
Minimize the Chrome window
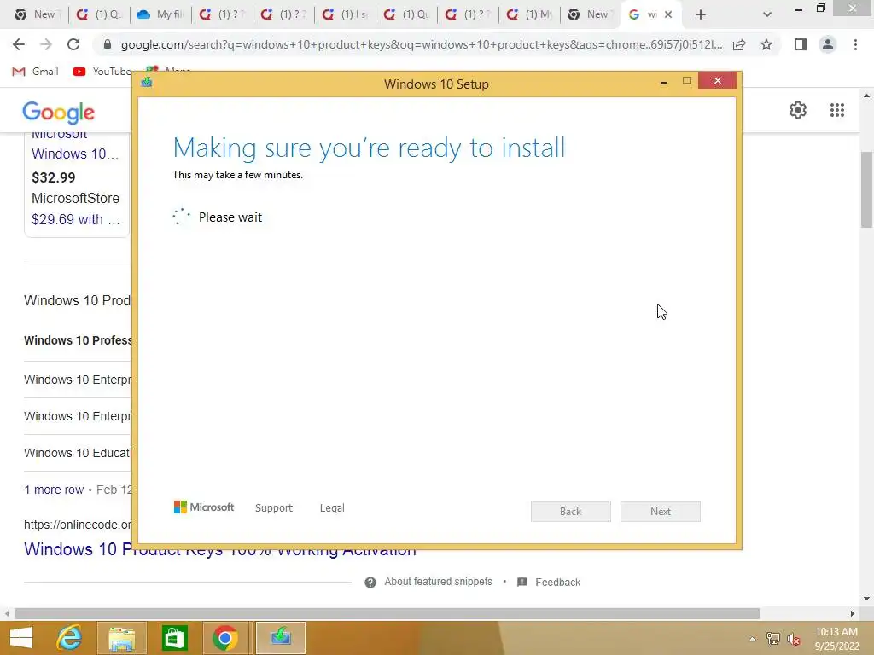[798, 9]
